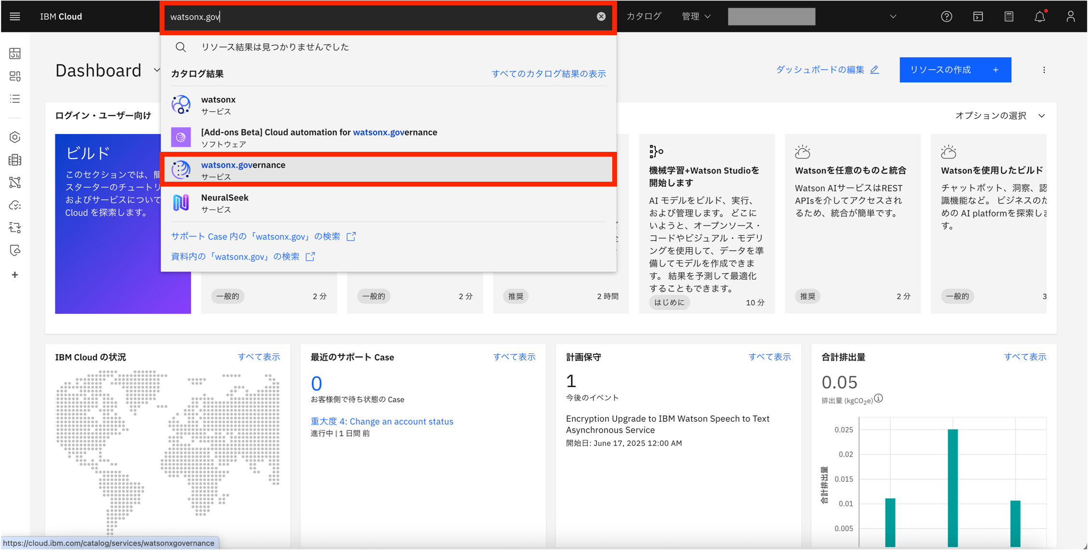This screenshot has width=1089, height=550.
Task: Open dashboard overflow menu with three dots
Action: [1044, 70]
